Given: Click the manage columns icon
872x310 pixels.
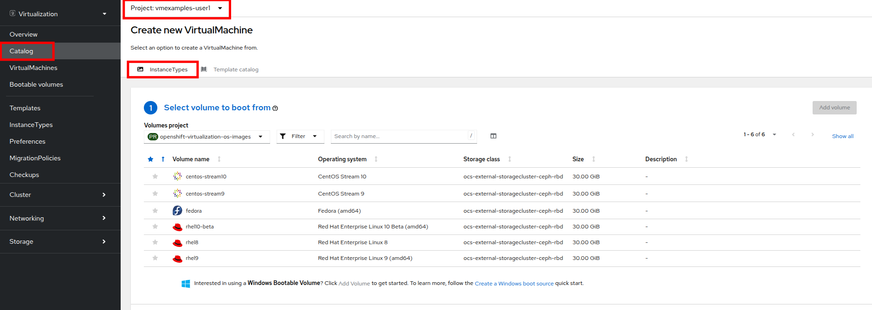Looking at the screenshot, I should [x=493, y=136].
